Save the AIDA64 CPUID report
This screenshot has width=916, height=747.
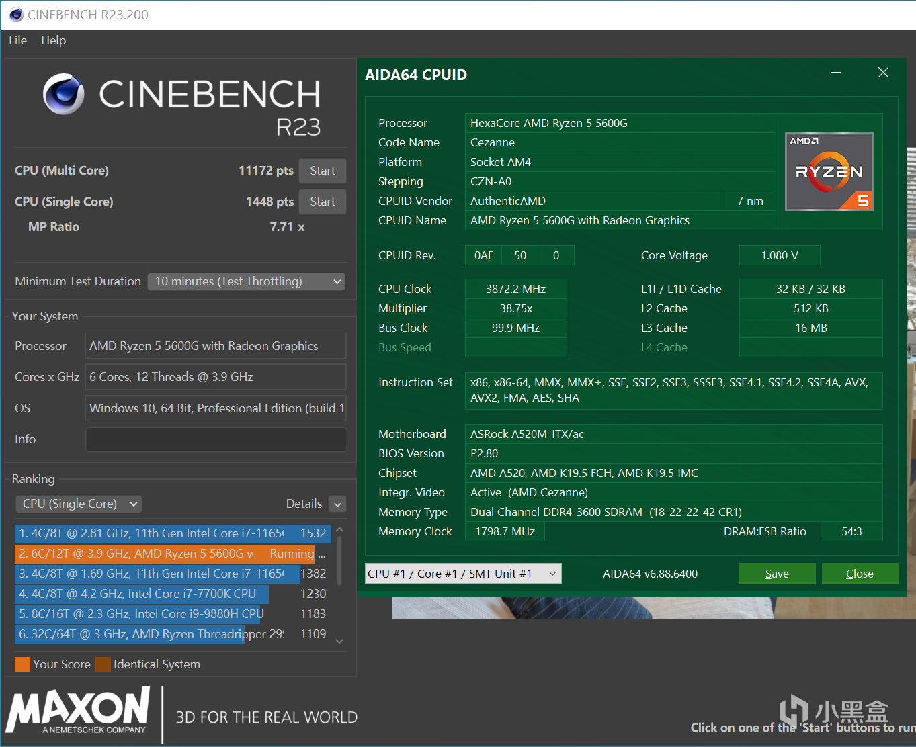[777, 574]
